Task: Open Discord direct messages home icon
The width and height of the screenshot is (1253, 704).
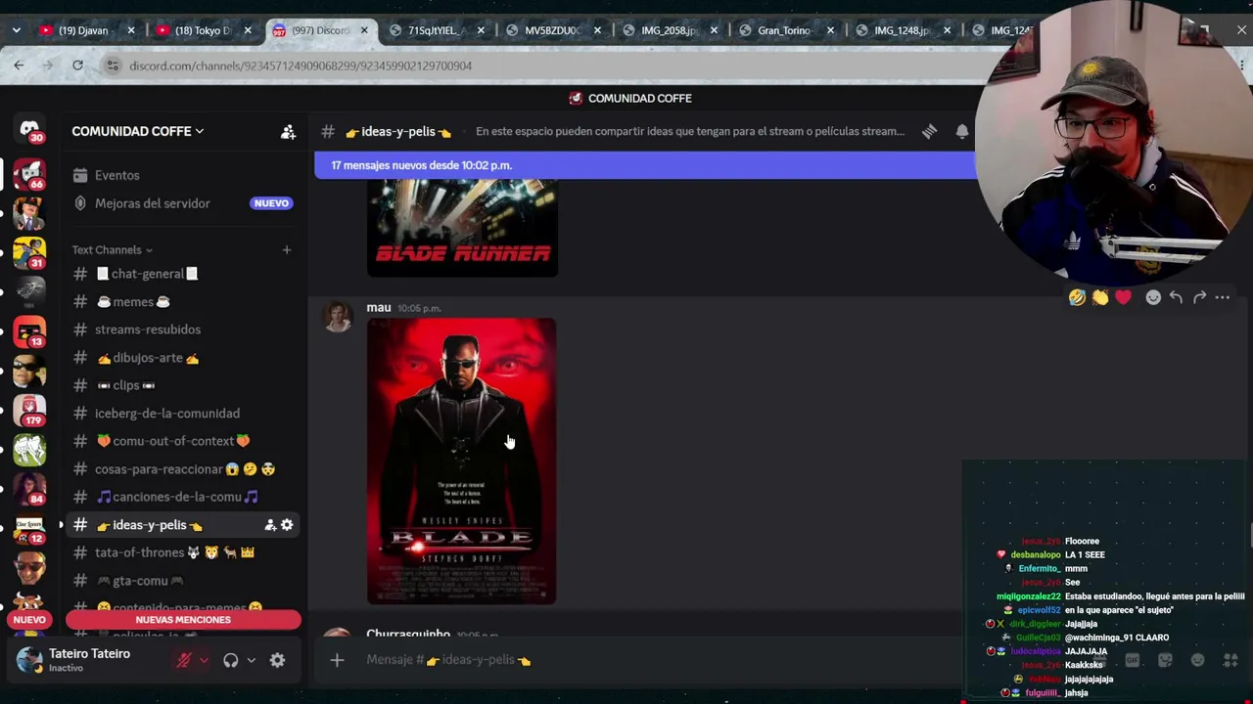Action: pos(29,131)
